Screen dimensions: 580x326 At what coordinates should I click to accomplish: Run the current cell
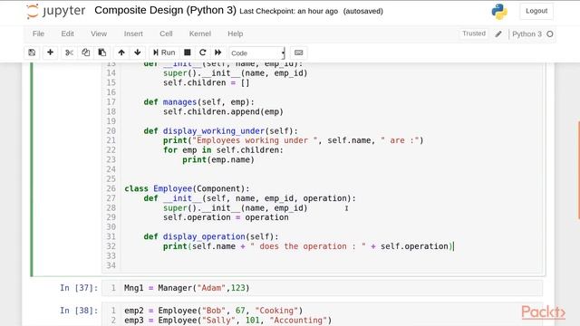(164, 53)
